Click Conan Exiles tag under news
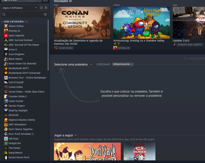 [64, 48]
